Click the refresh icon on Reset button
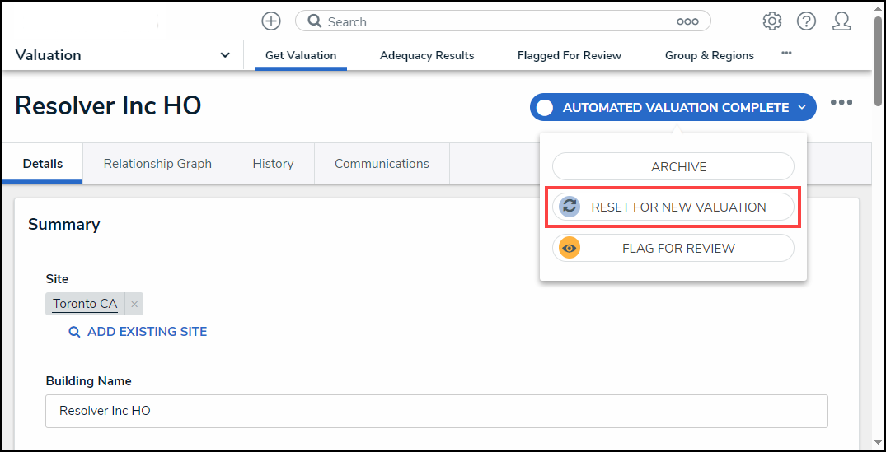The image size is (886, 452). pyautogui.click(x=570, y=207)
